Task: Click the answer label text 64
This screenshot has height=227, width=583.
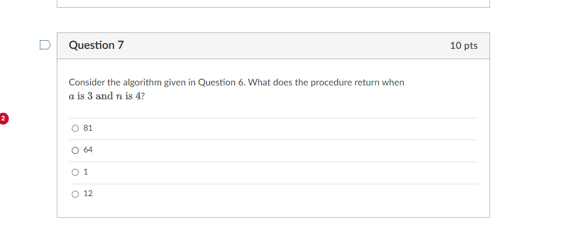Action: coord(88,150)
